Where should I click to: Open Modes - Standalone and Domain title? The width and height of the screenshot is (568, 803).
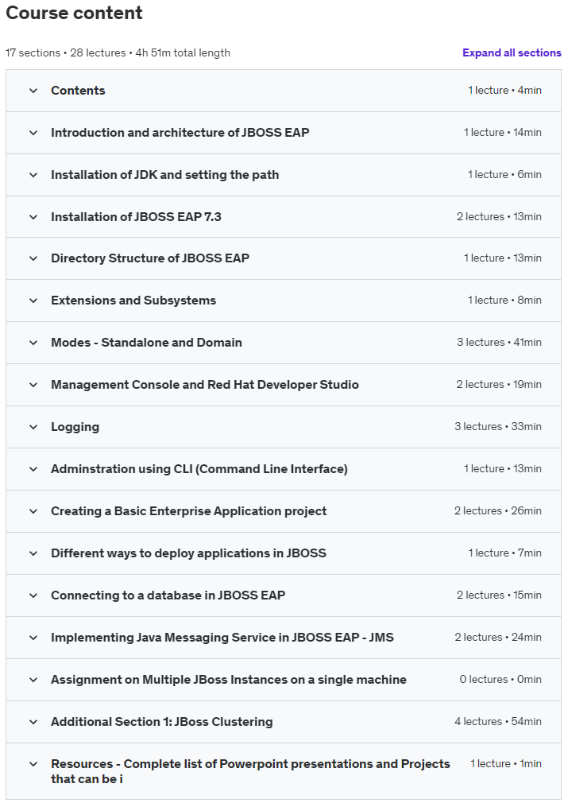pyautogui.click(x=146, y=343)
